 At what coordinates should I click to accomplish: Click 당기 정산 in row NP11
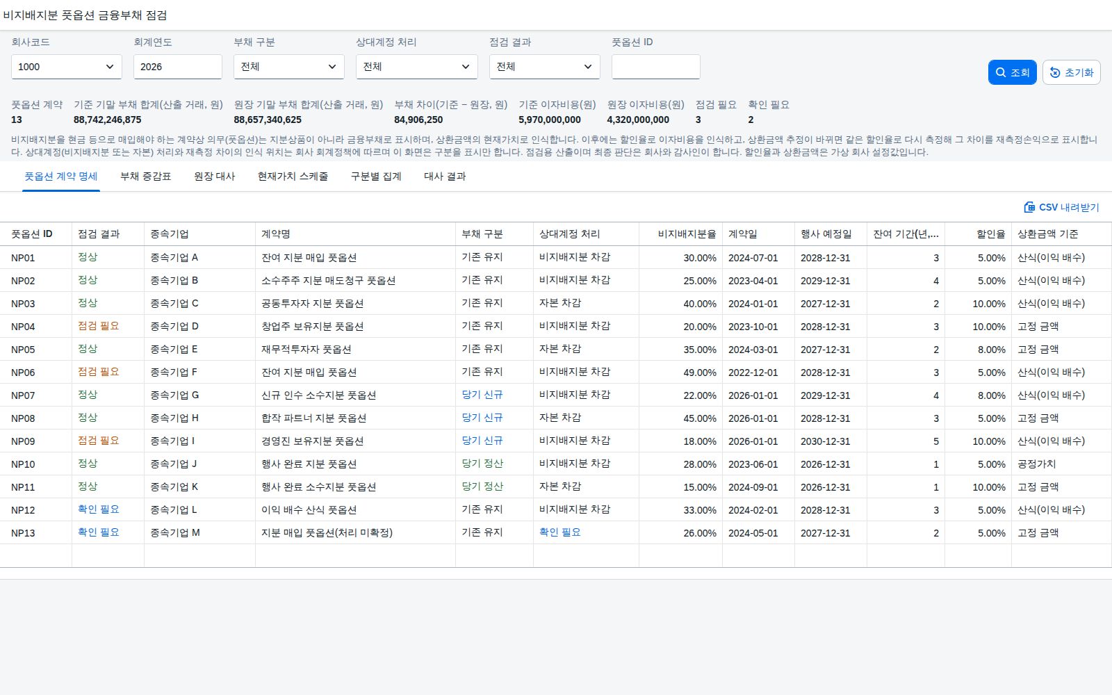pos(482,486)
